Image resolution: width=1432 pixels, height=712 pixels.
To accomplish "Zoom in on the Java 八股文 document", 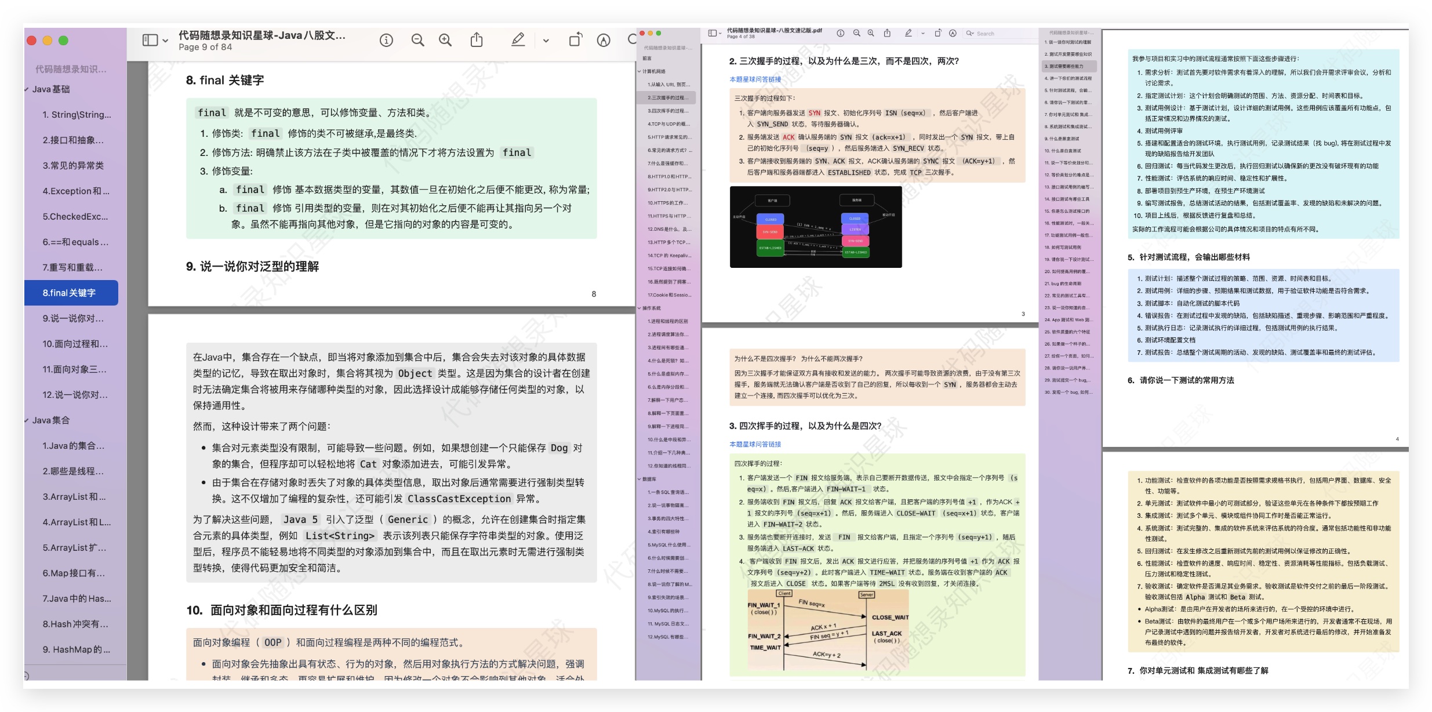I will [445, 40].
